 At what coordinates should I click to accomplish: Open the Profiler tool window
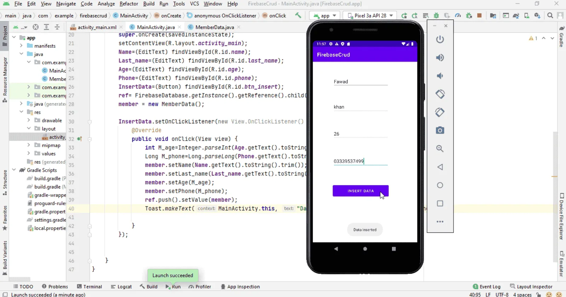200,287
